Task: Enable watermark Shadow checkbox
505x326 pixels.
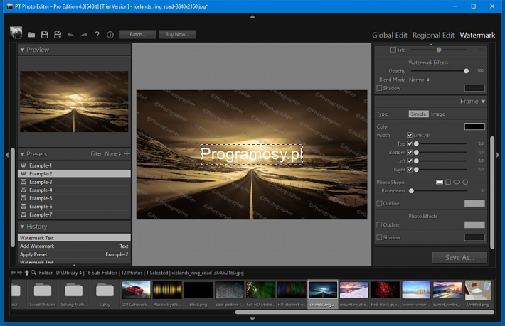Action: pyautogui.click(x=379, y=88)
